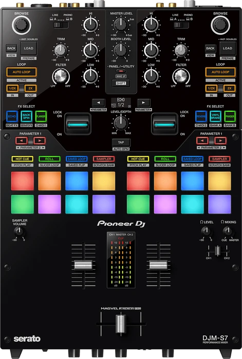
Task: Select SAMPLER pad mode on left deck
Action: click(104, 159)
